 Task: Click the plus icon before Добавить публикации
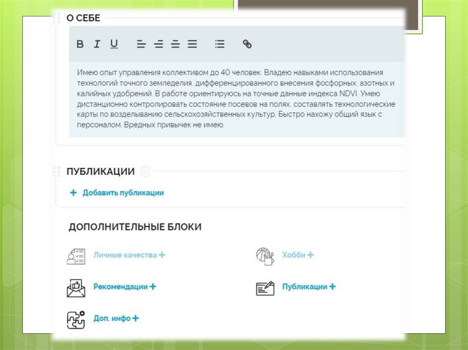(x=73, y=193)
